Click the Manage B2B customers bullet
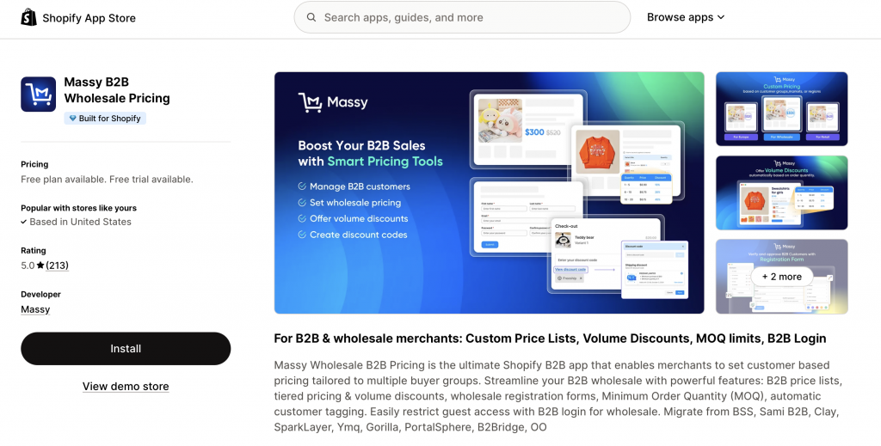The height and width of the screenshot is (446, 881). tap(360, 186)
